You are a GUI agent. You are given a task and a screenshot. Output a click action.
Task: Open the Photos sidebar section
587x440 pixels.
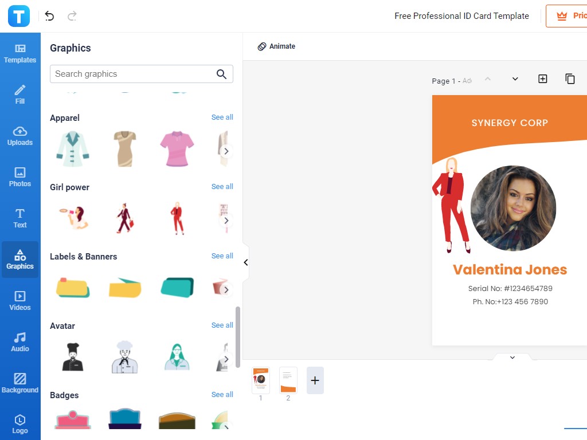click(x=20, y=177)
